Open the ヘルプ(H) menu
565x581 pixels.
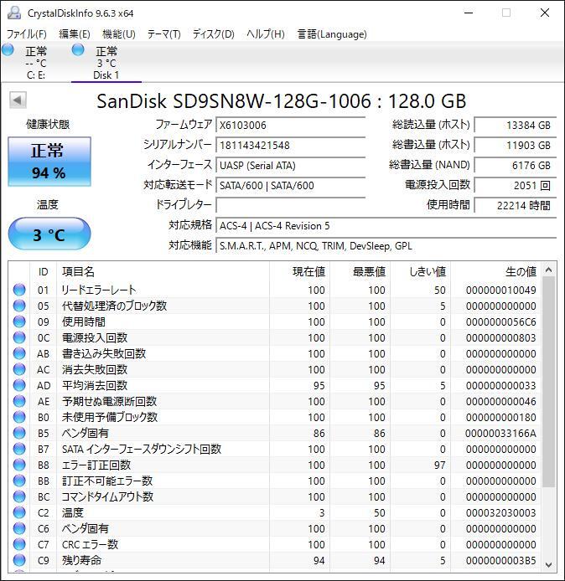pyautogui.click(x=266, y=34)
